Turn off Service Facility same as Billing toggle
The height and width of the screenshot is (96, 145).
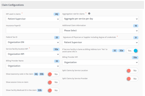click(132, 51)
